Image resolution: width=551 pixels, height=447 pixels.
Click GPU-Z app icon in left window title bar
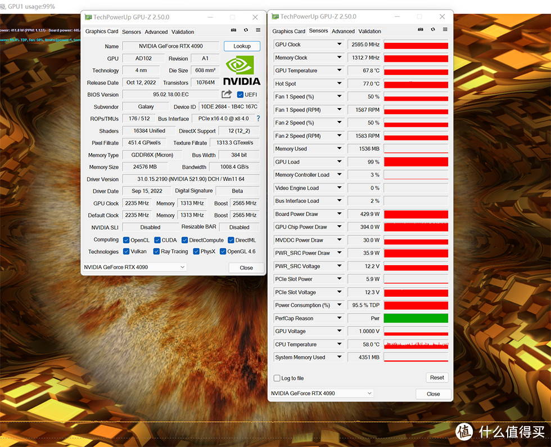point(88,17)
